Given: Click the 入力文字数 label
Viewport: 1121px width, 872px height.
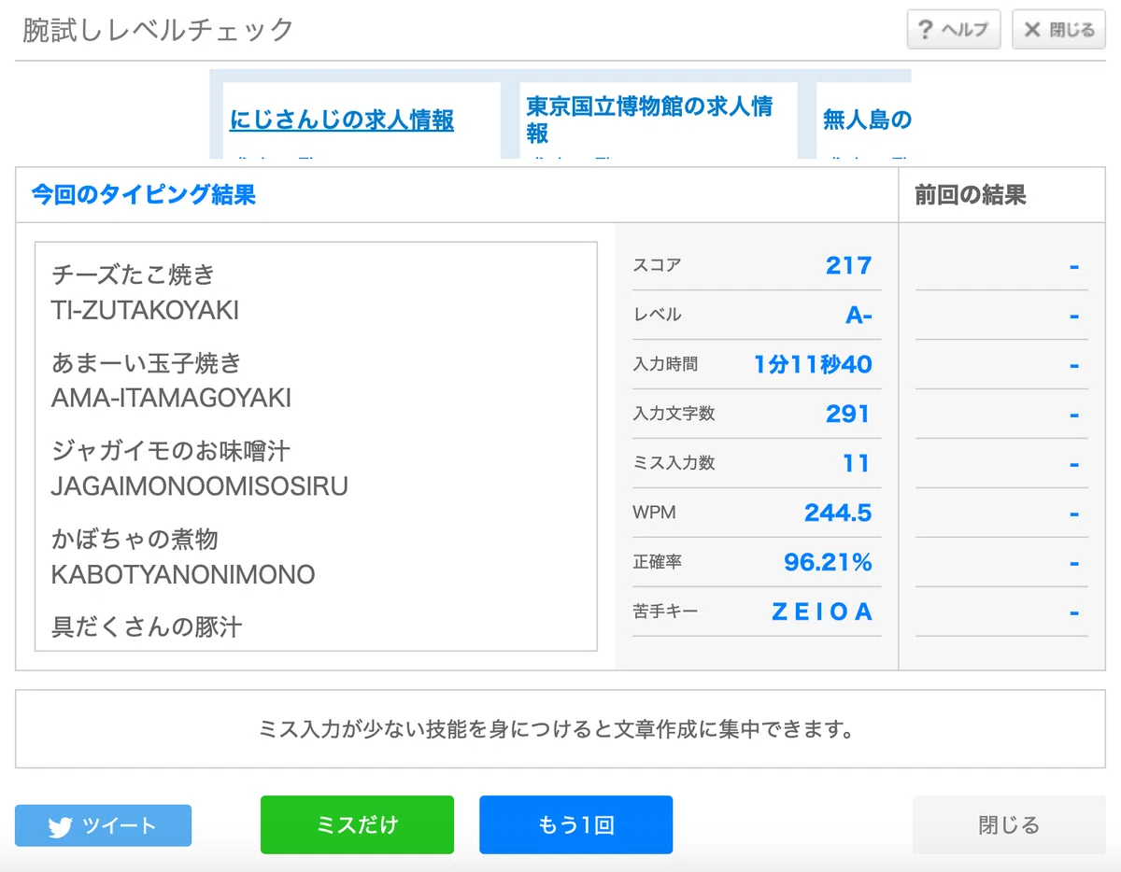Looking at the screenshot, I should tap(674, 414).
